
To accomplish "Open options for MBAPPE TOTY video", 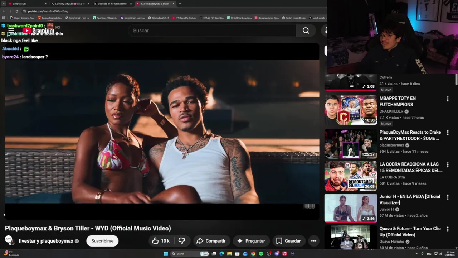I will 448,99.
